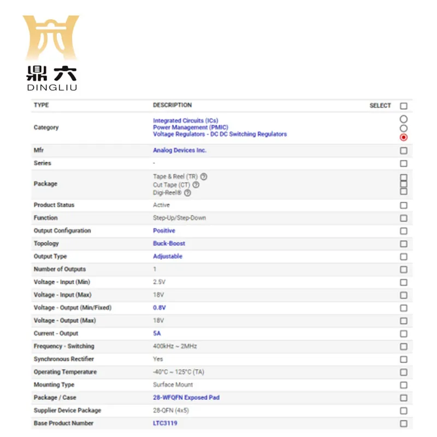Click the Cut Tape (CT) text
Screen dimensions: 437x437
[172, 185]
